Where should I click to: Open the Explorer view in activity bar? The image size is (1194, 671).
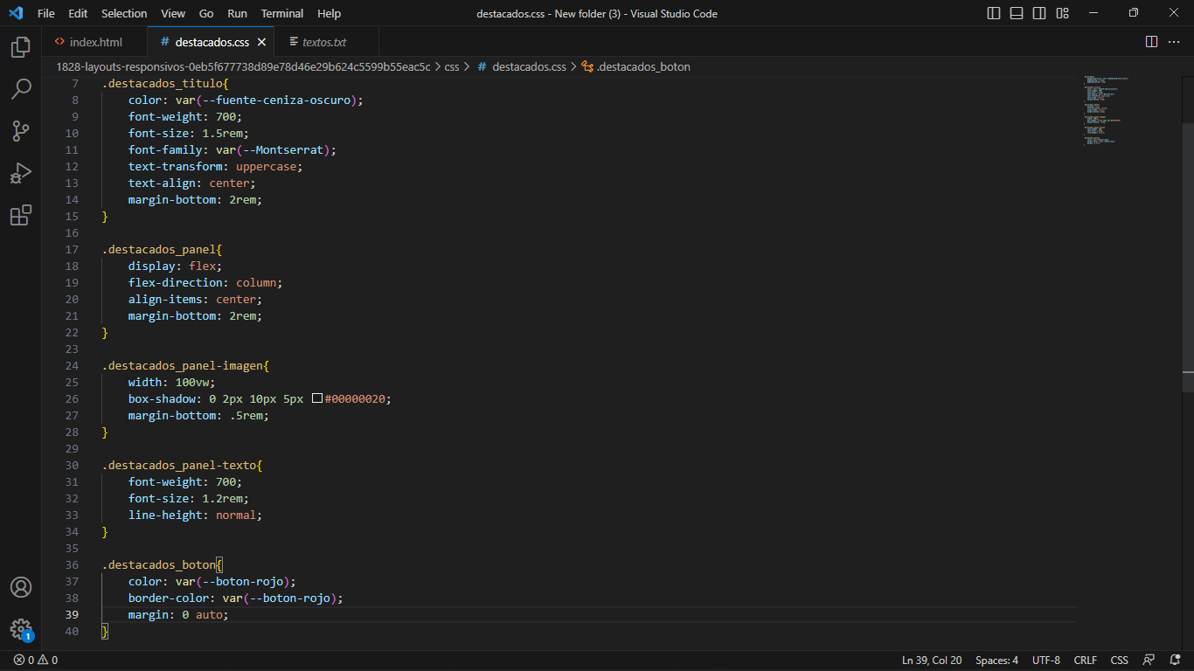[21, 46]
